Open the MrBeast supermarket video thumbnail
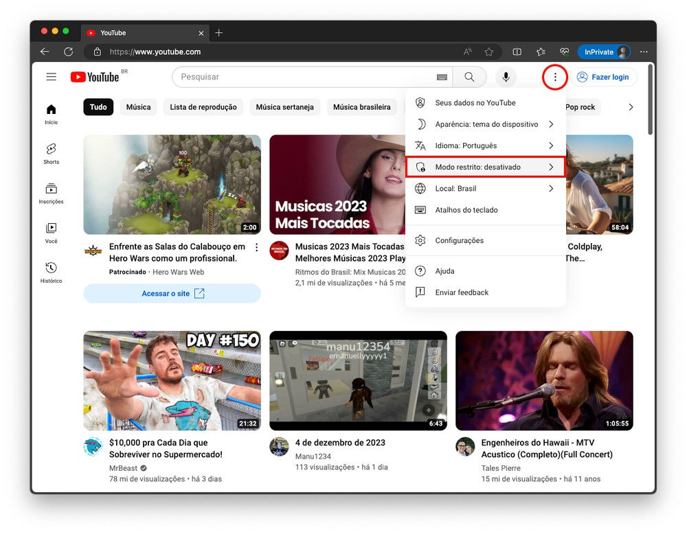 (x=172, y=380)
